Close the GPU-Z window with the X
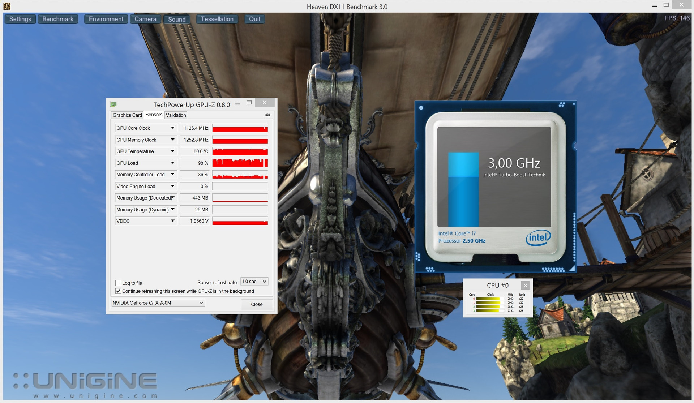The image size is (694, 403). [265, 103]
